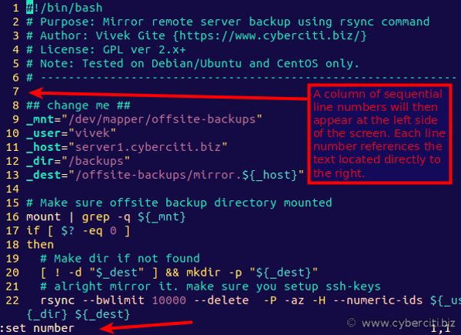Click the www.cyberciti.biz watermark

point(401,323)
